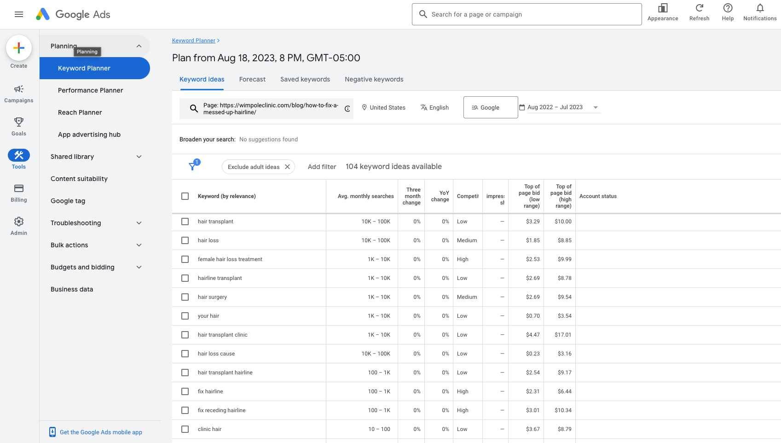781x443 pixels.
Task: Sort by Avg. monthly searches column
Action: [366, 196]
